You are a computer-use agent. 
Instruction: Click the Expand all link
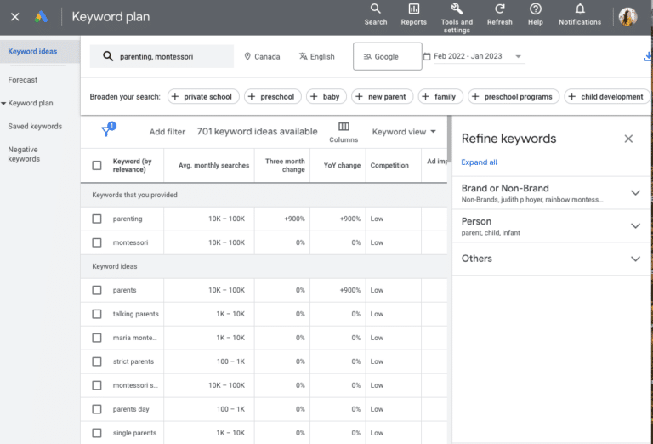click(x=479, y=162)
